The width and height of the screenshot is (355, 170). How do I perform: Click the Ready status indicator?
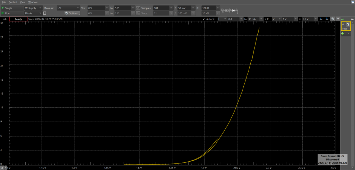coord(18,19)
